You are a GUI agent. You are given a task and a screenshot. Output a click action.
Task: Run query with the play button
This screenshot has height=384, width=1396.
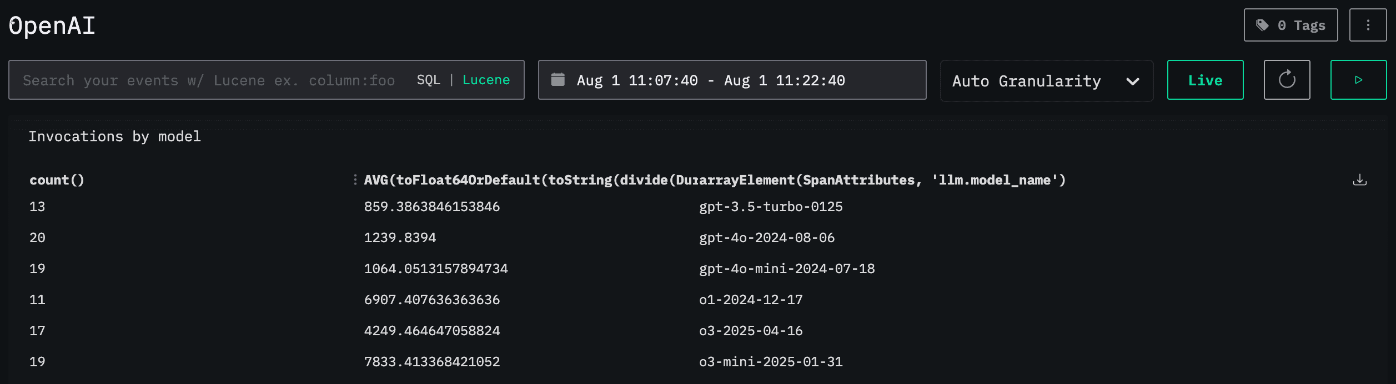point(1358,80)
